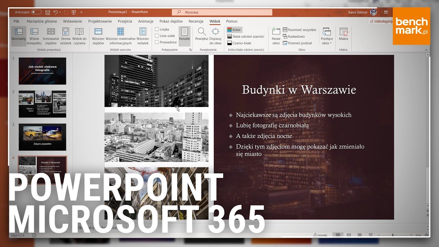Viewport: 439px width, 247px height.
Task: Open Sortowanie slajdów slide sorter view
Action: pos(51,36)
